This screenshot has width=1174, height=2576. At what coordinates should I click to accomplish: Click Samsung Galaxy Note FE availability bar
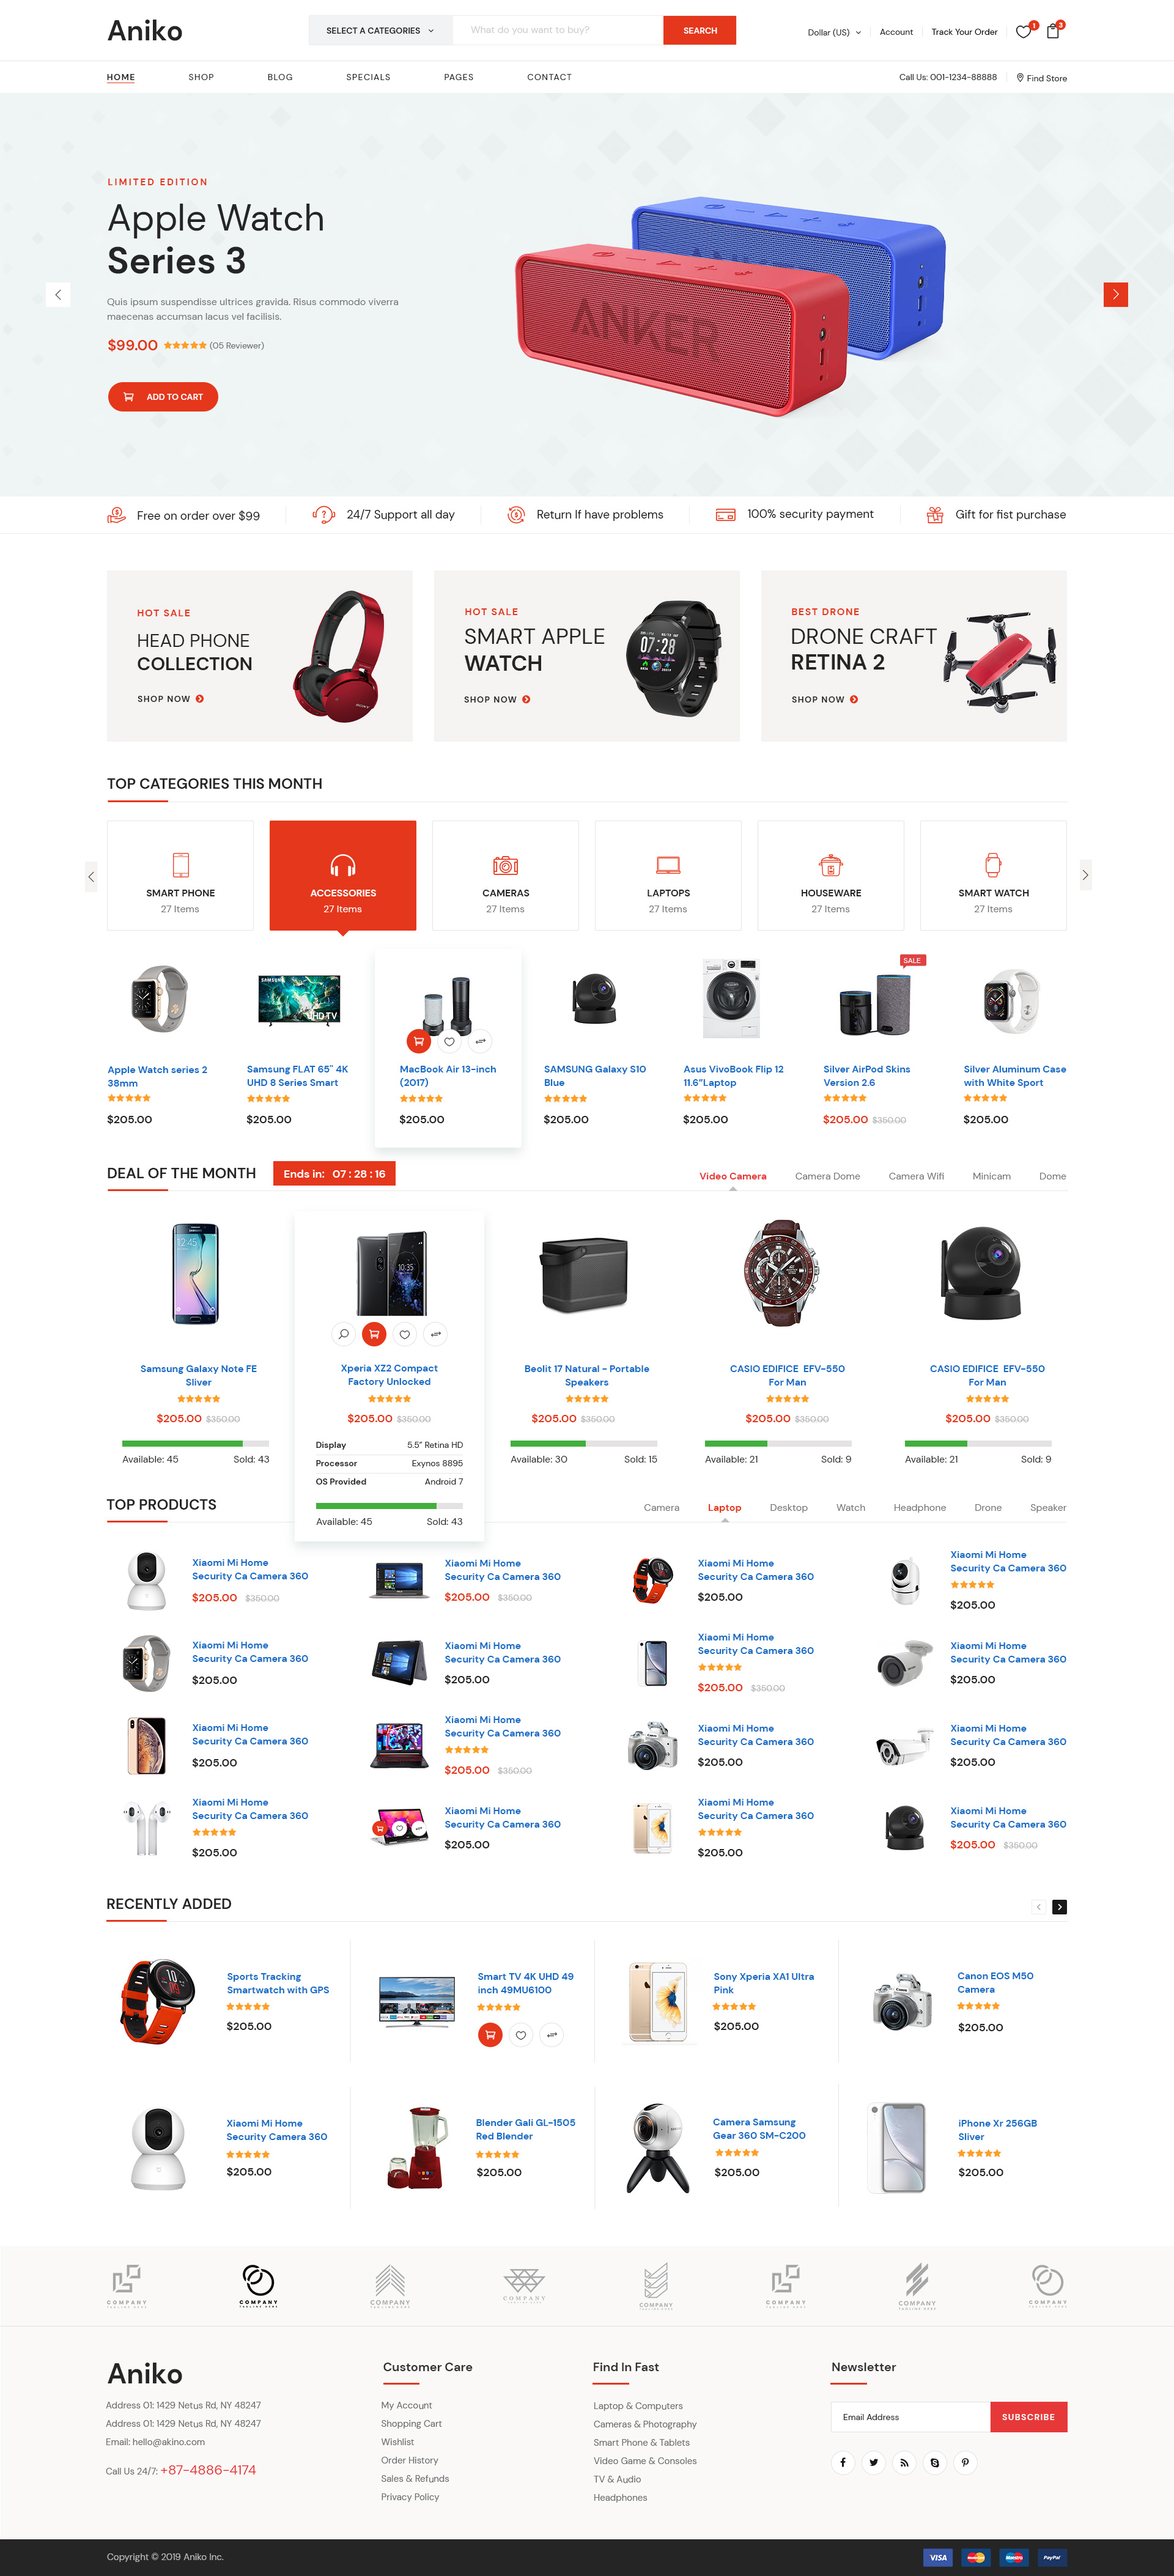tap(195, 1443)
